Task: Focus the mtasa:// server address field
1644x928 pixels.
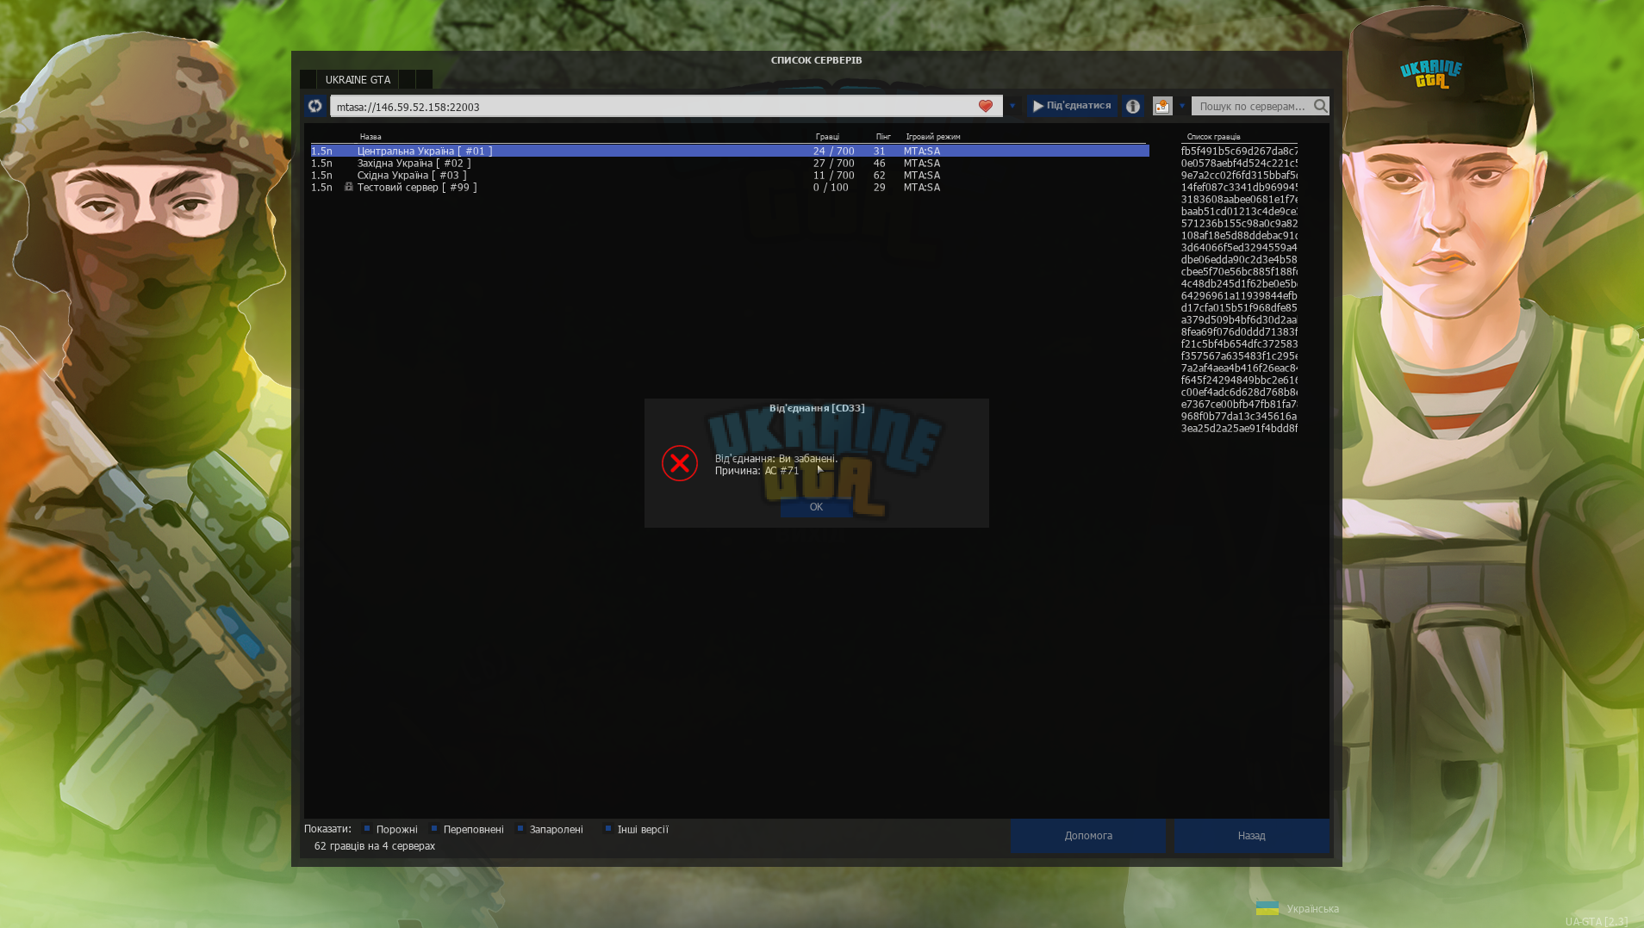Action: coord(666,106)
